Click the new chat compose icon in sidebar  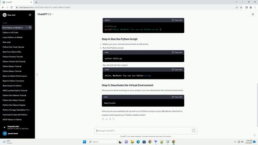click(x=30, y=15)
